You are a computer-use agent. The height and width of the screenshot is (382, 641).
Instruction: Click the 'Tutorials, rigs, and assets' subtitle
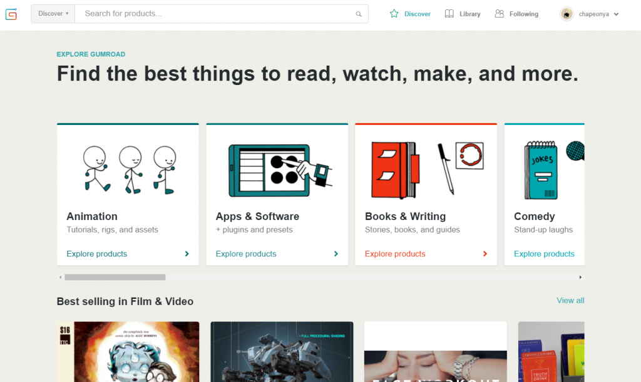[113, 230]
